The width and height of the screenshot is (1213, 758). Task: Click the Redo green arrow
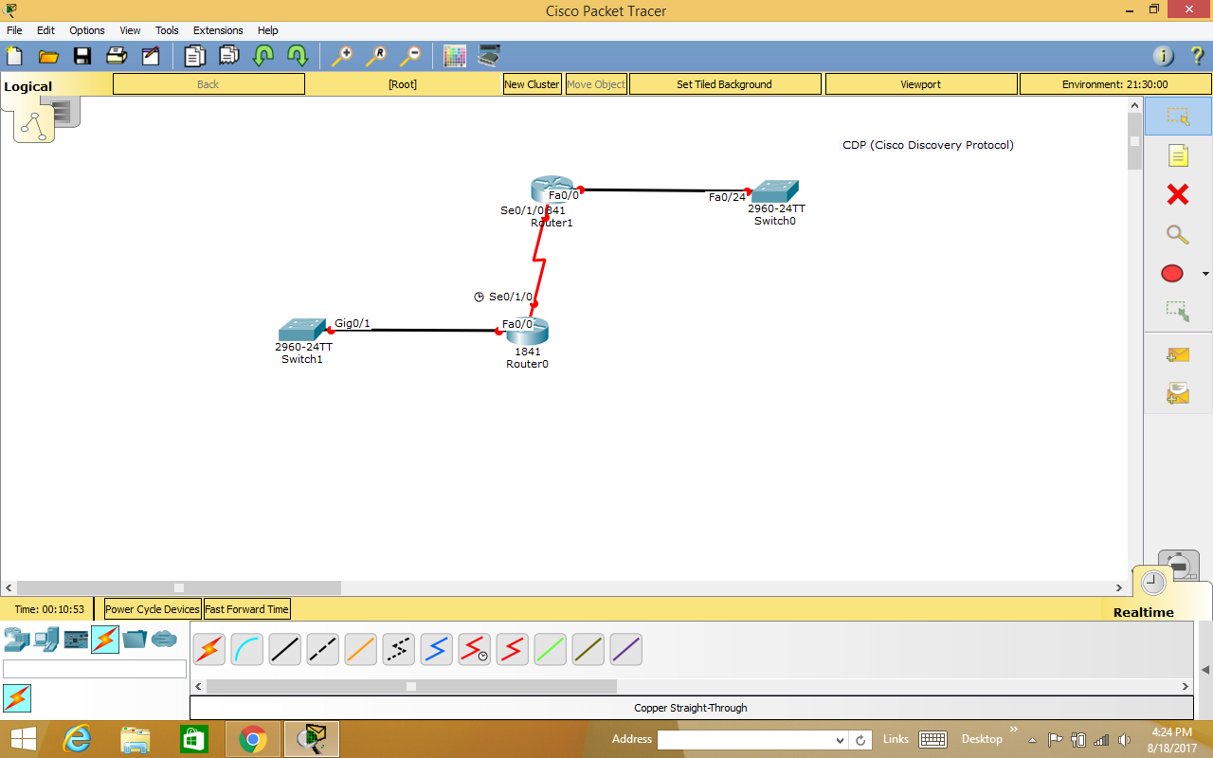(x=298, y=56)
